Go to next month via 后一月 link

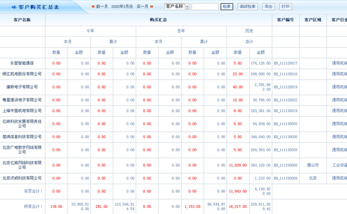click(x=142, y=7)
